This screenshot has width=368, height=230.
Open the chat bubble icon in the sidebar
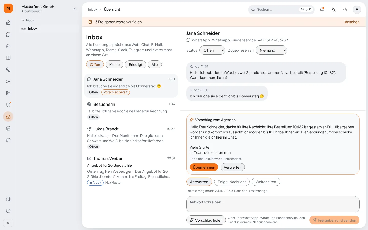[x=8, y=34]
